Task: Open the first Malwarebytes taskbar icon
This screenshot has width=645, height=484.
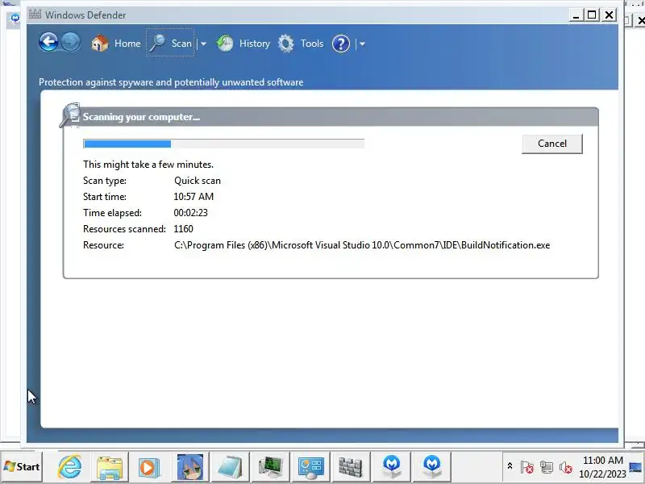Action: (392, 467)
